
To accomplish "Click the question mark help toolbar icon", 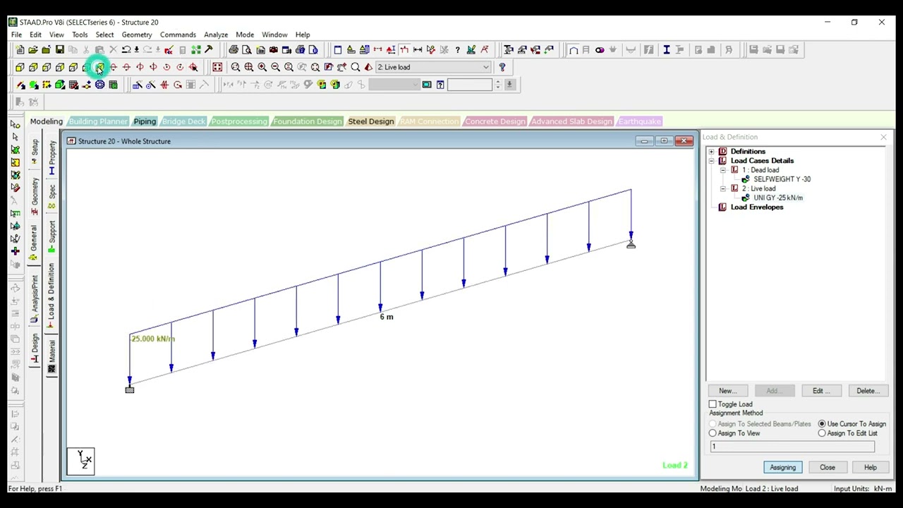I will point(458,49).
